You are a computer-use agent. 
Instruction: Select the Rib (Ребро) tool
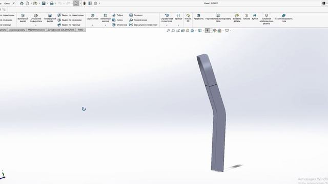(x=117, y=15)
